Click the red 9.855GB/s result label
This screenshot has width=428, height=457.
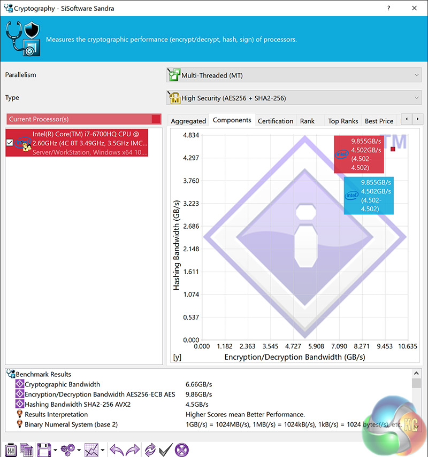(x=359, y=154)
